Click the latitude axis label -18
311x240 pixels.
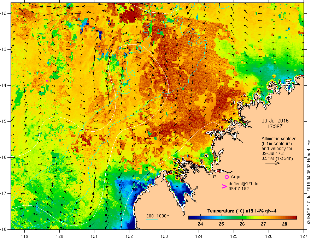[4, 229]
